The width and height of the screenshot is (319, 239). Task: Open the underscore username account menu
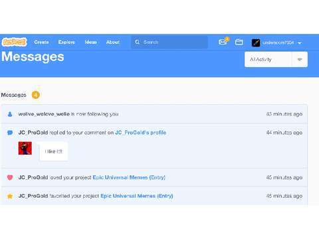coord(278,42)
